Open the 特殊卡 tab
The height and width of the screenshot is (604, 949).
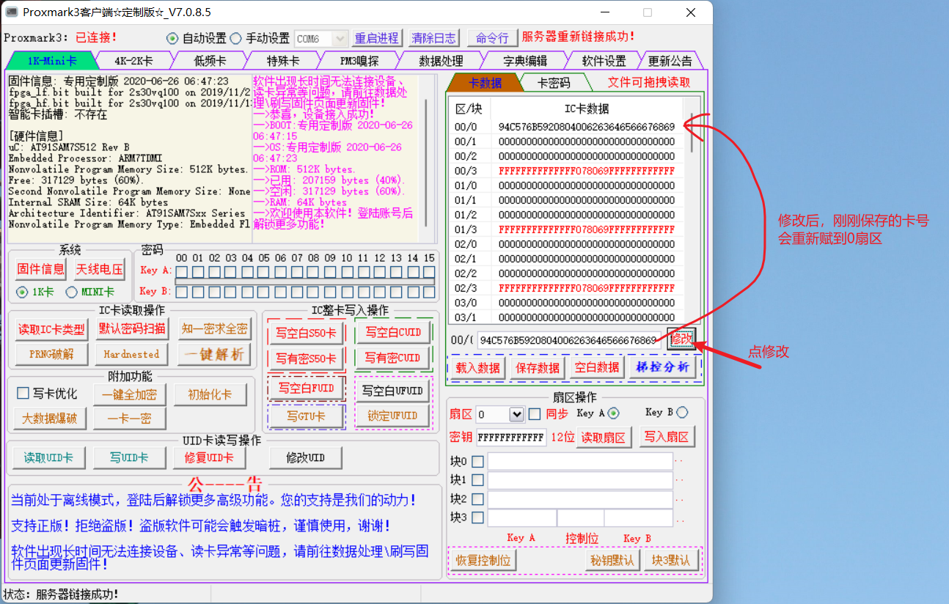pos(283,61)
